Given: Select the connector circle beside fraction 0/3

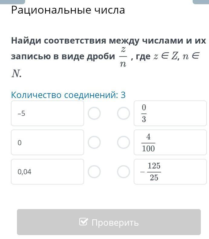Looking at the screenshot, I should coord(123,113).
